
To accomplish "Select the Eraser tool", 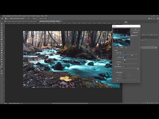I will click(2, 48).
